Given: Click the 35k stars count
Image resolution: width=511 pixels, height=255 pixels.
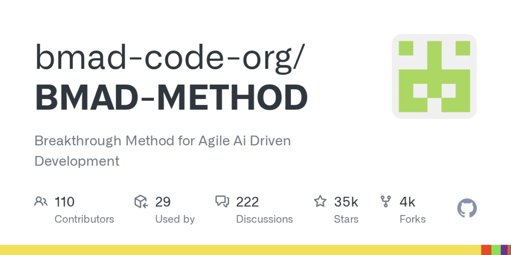Looking at the screenshot, I should pyautogui.click(x=346, y=202).
